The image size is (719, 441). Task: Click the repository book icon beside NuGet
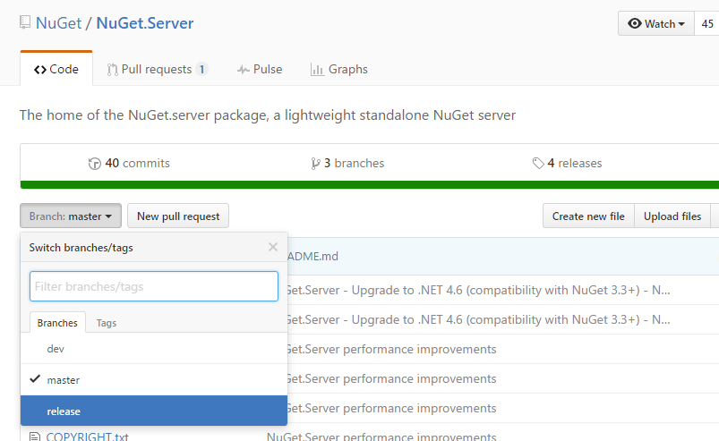point(25,22)
